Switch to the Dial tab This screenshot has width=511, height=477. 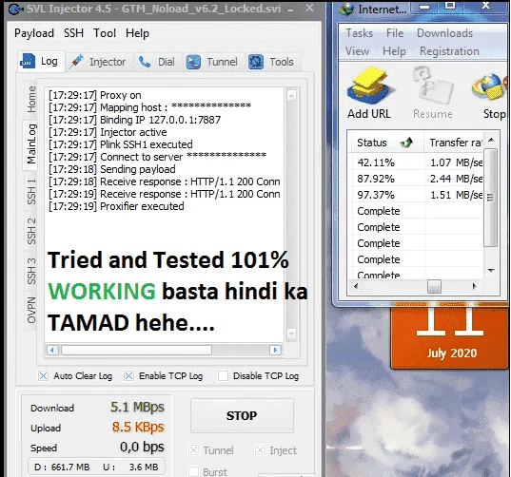point(158,62)
